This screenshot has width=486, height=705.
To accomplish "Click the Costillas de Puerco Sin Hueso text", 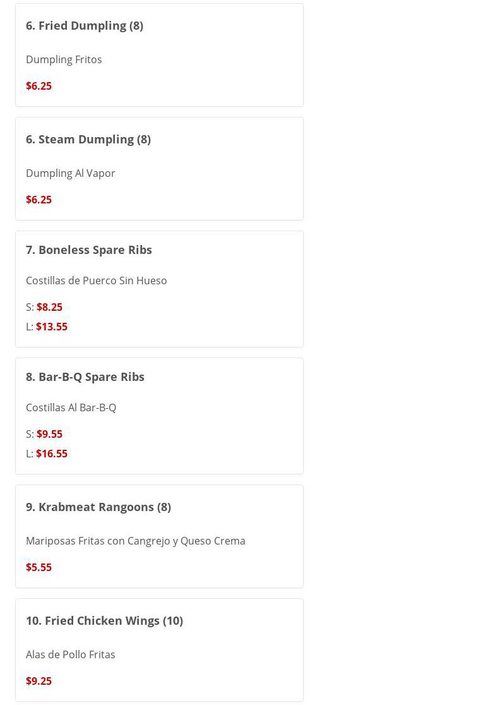I will pos(97,280).
